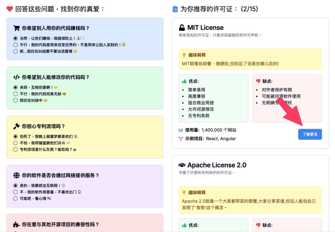Click the 可能被闭源软件使用 drawback item
The width and height of the screenshot is (335, 232).
tap(281, 96)
